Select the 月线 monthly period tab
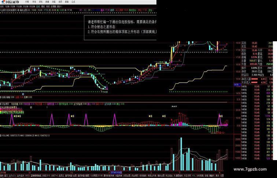The height and width of the screenshot is (178, 277). [48, 6]
